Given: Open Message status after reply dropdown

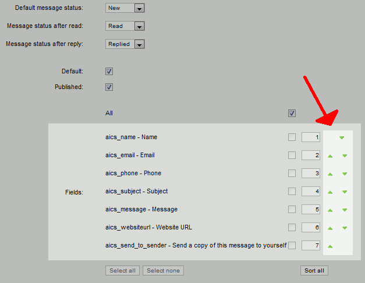Looking at the screenshot, I should pos(125,44).
